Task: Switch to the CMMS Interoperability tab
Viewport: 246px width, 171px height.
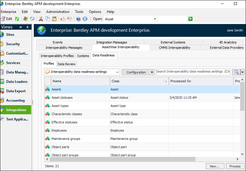Action: (x=174, y=48)
